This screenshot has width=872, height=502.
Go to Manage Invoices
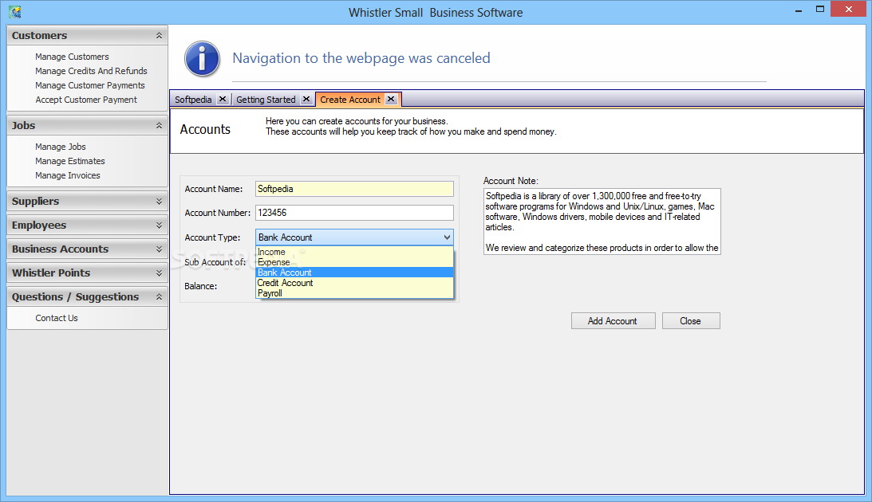68,175
